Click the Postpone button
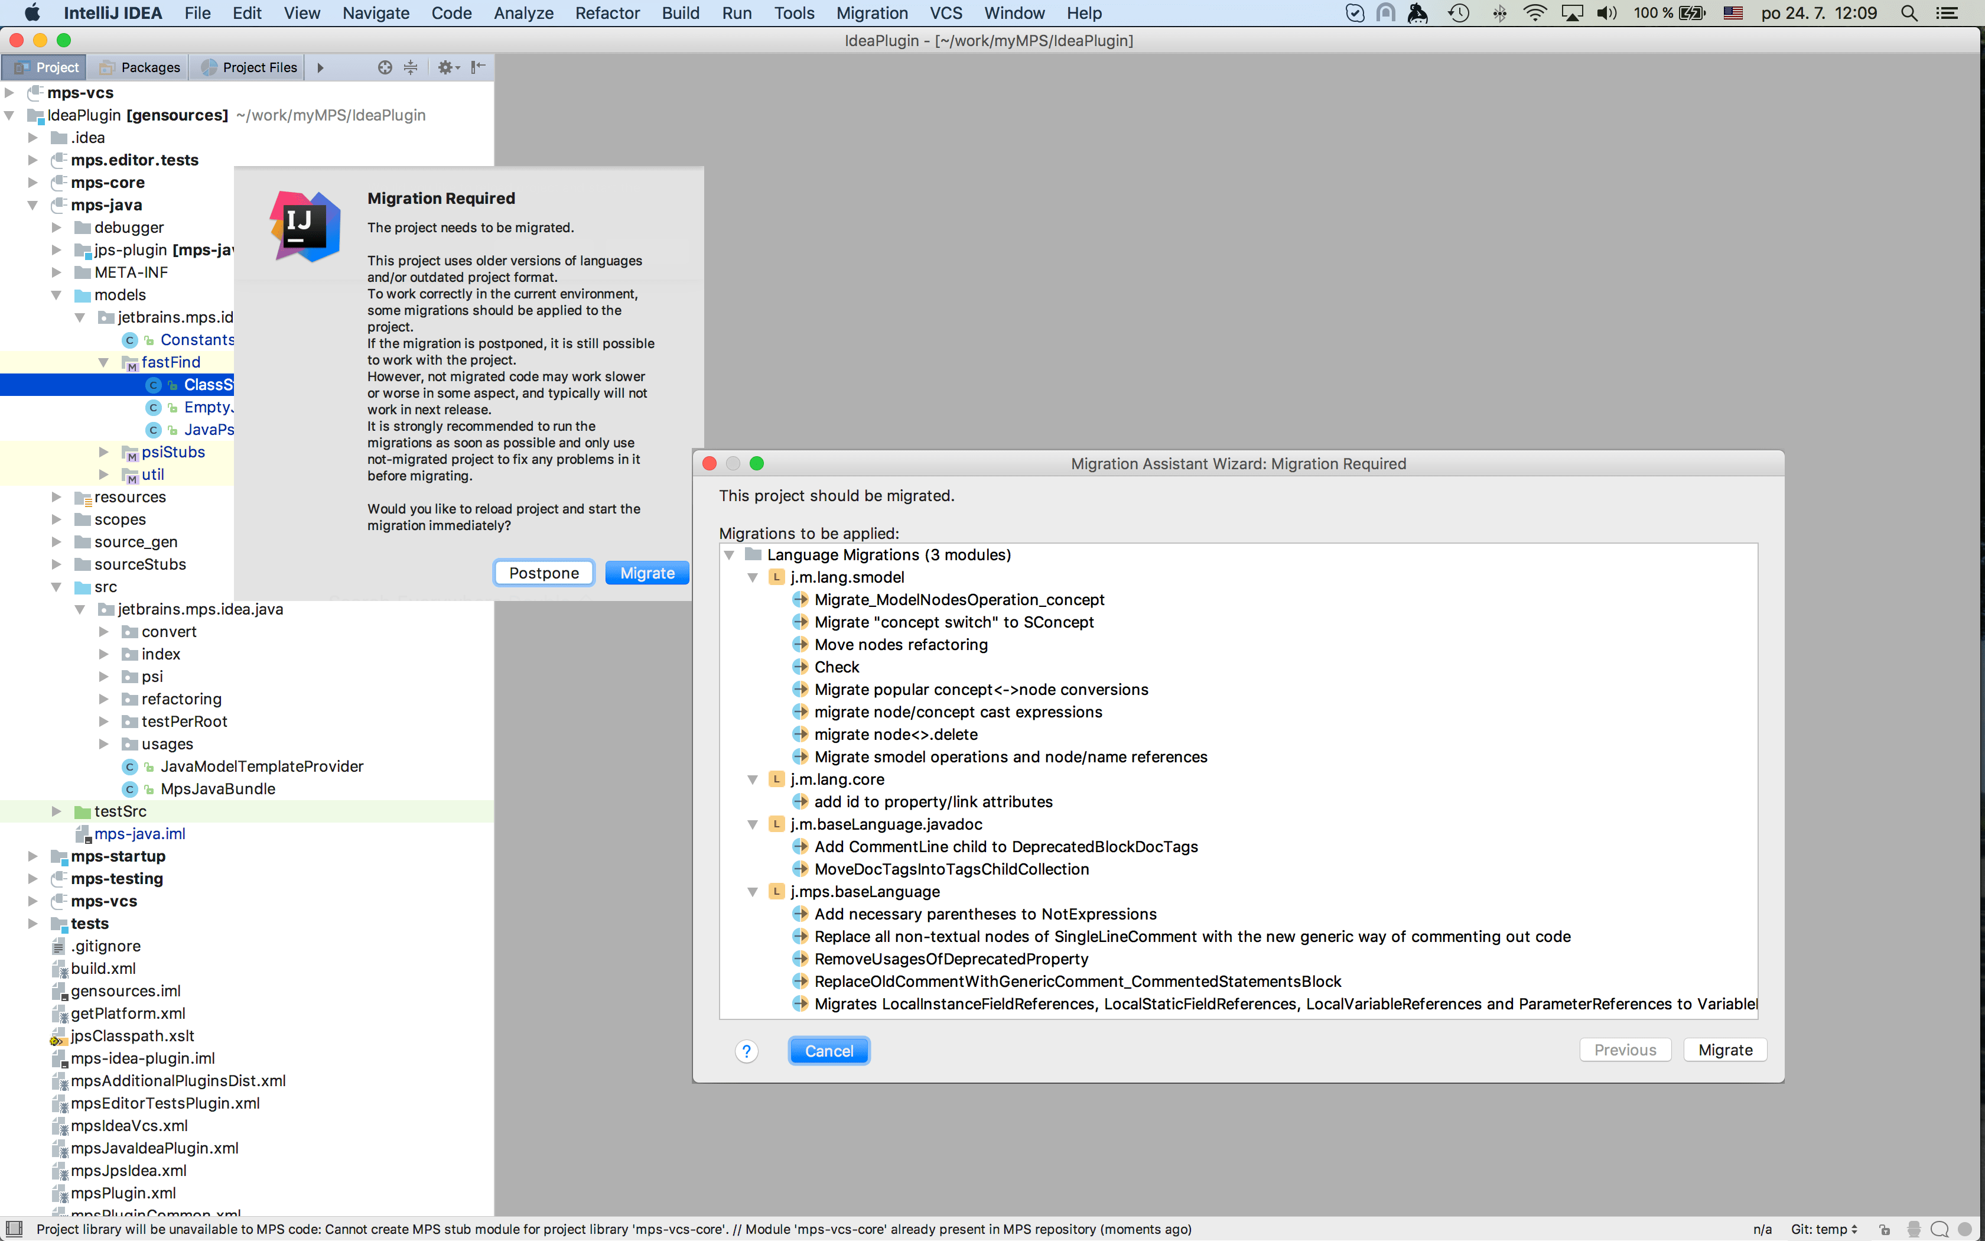1985x1241 pixels. pos(544,573)
